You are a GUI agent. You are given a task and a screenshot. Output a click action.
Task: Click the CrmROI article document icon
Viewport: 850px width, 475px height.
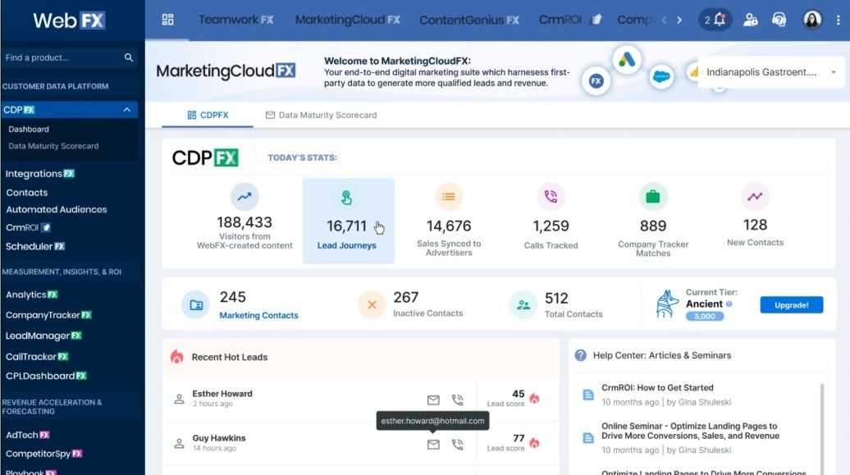(x=588, y=395)
